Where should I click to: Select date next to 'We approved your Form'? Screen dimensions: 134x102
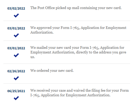(x=16, y=28)
